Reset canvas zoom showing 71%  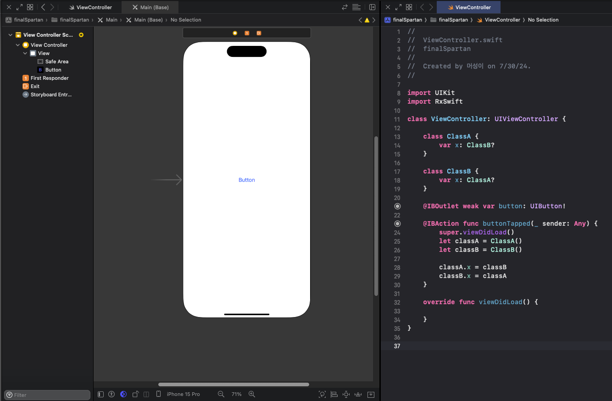[x=236, y=394]
